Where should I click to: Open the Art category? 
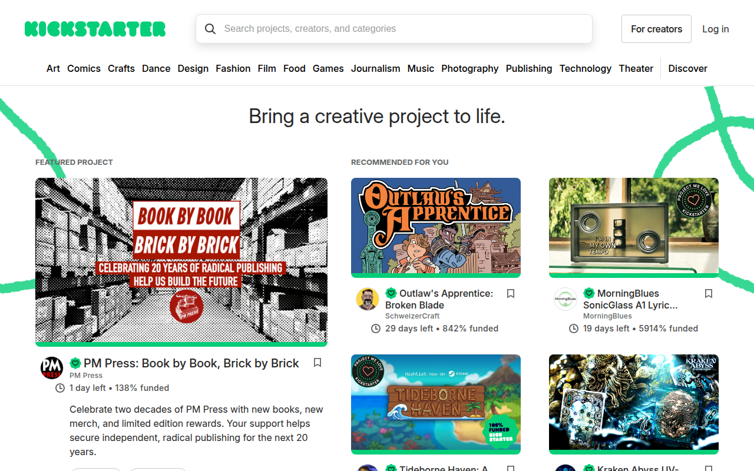coord(53,68)
